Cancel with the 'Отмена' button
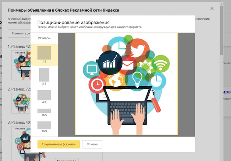The image size is (231, 161). [x=92, y=144]
